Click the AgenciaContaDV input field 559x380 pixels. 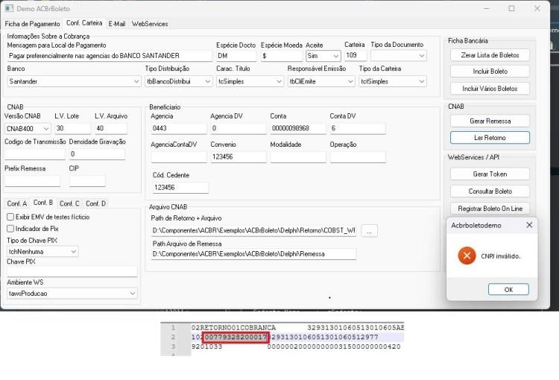click(x=179, y=157)
